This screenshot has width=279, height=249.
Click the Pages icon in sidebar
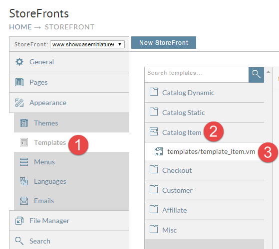19,82
